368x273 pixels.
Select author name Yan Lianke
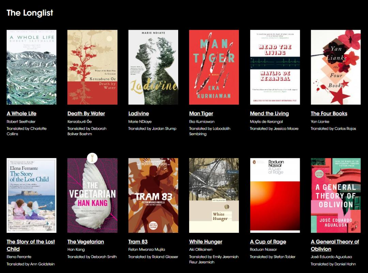(x=320, y=122)
